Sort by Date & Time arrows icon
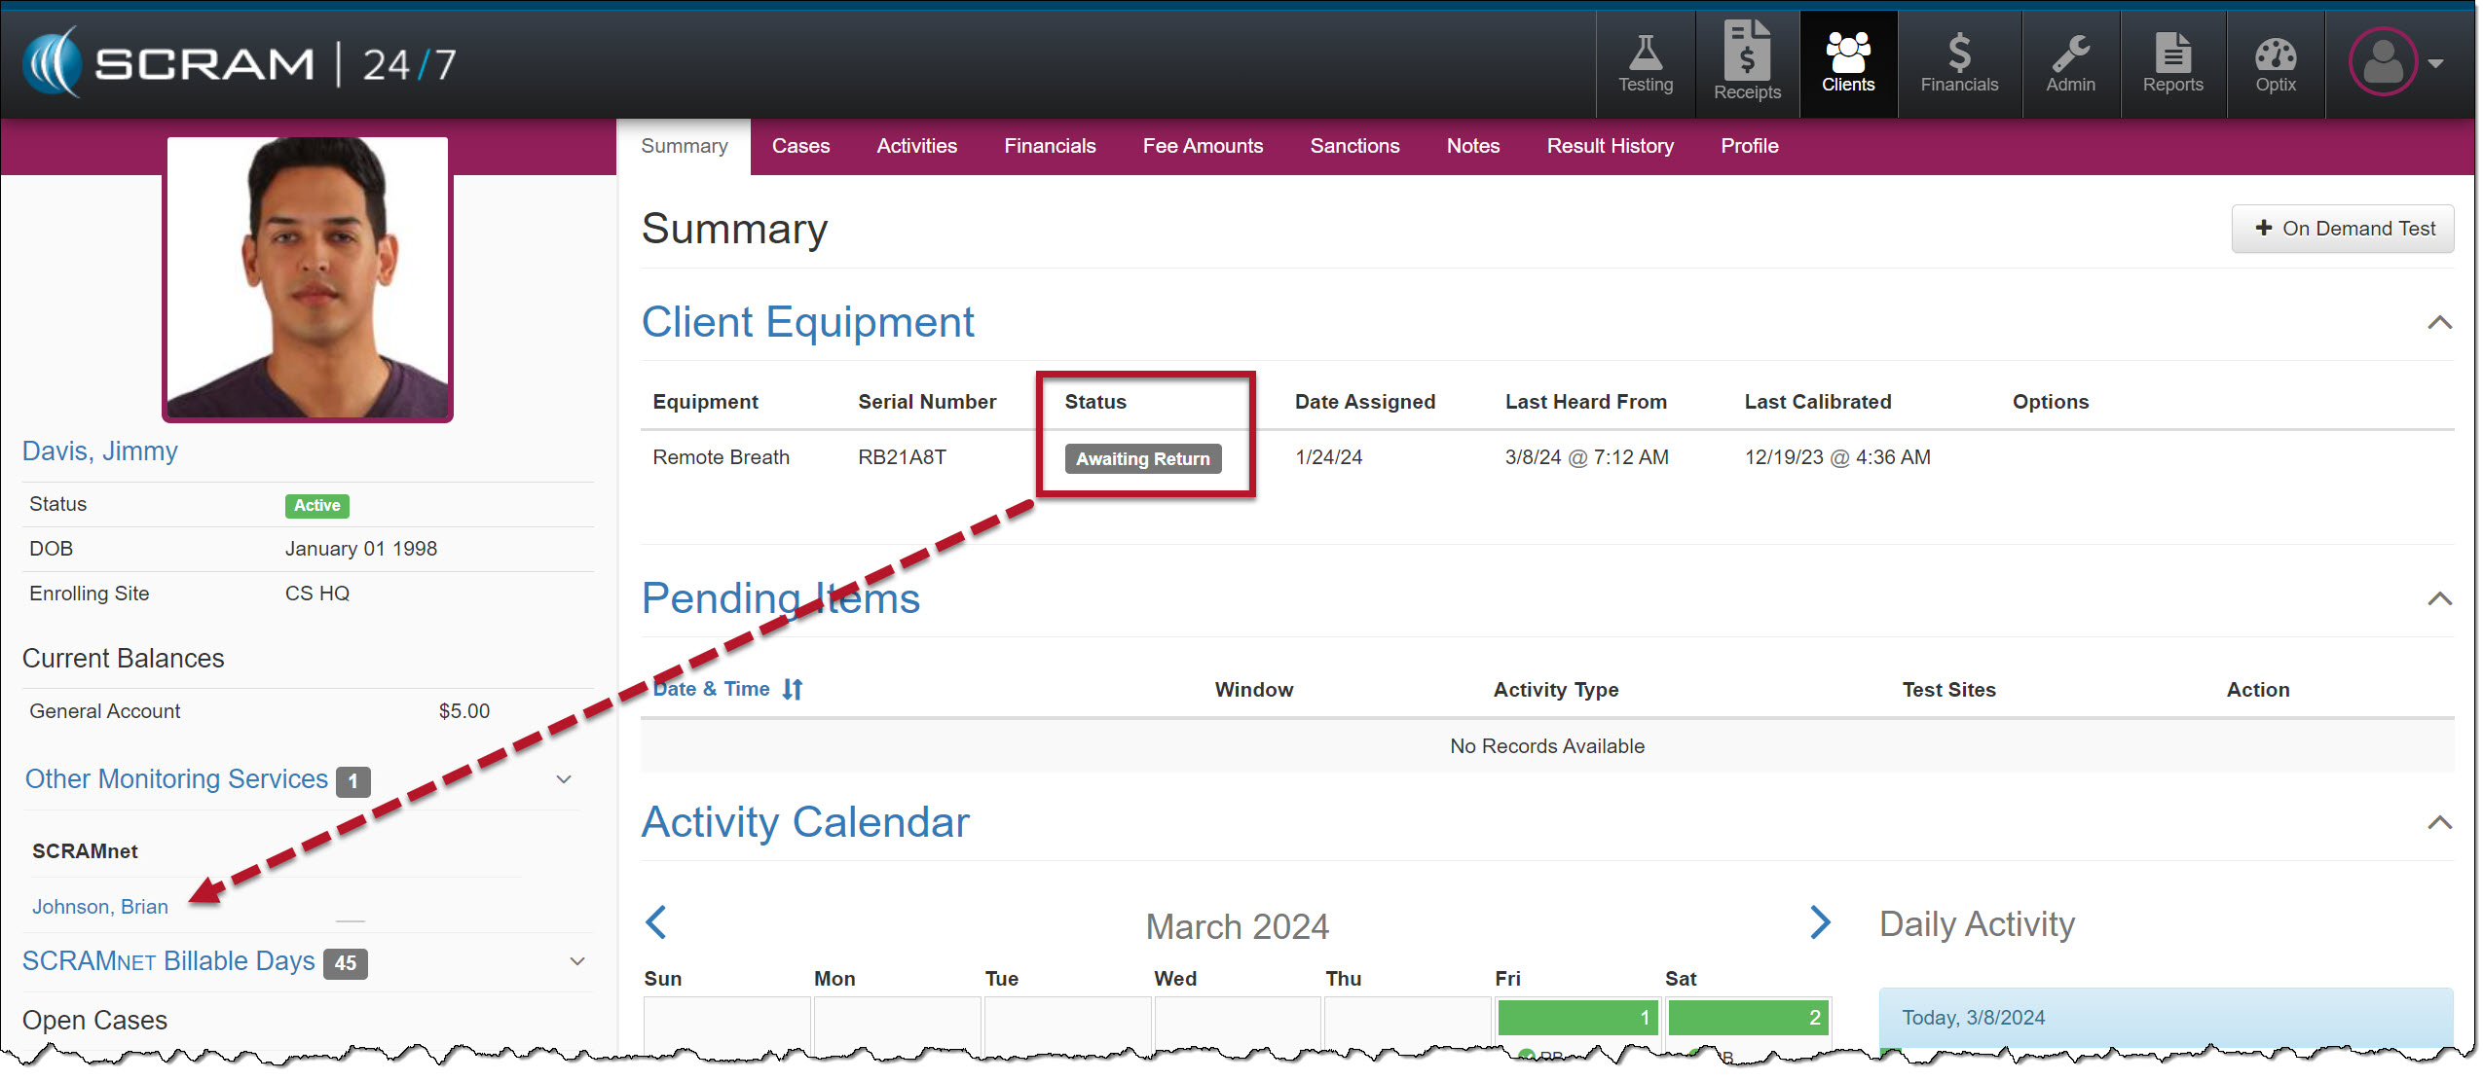Image resolution: width=2483 pixels, height=1081 pixels. click(x=793, y=689)
